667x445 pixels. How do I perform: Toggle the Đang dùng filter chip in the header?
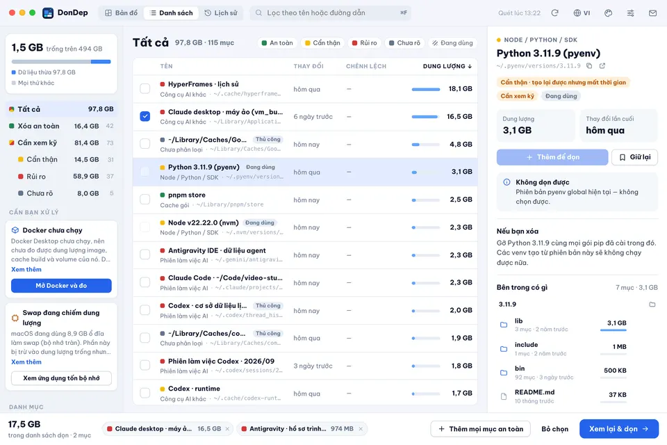pos(452,43)
